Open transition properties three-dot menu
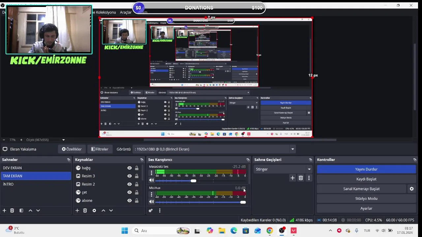 click(x=309, y=178)
